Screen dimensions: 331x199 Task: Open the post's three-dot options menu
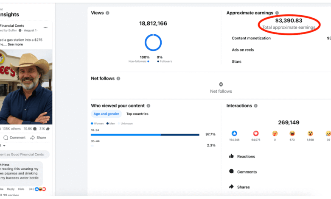[45, 28]
